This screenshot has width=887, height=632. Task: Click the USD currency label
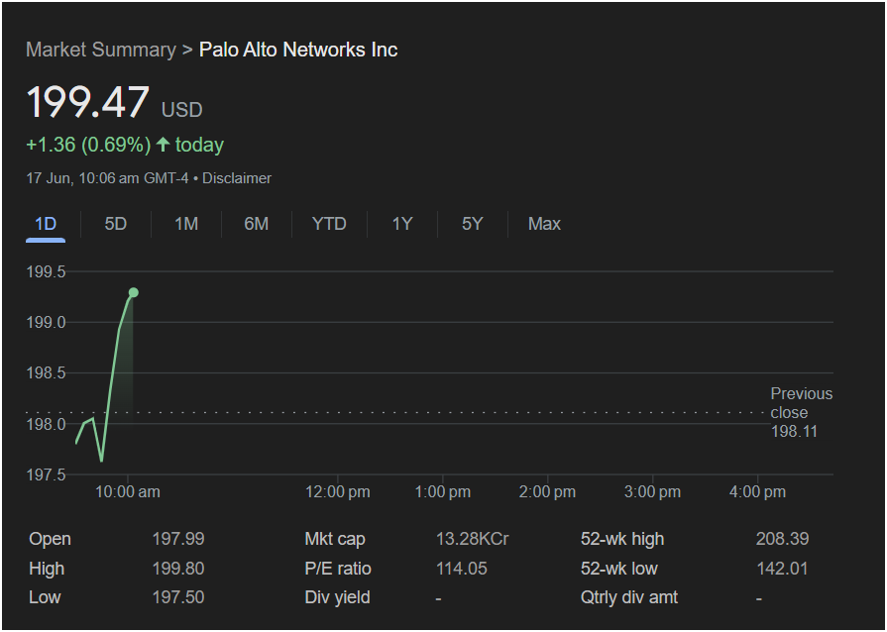[182, 110]
